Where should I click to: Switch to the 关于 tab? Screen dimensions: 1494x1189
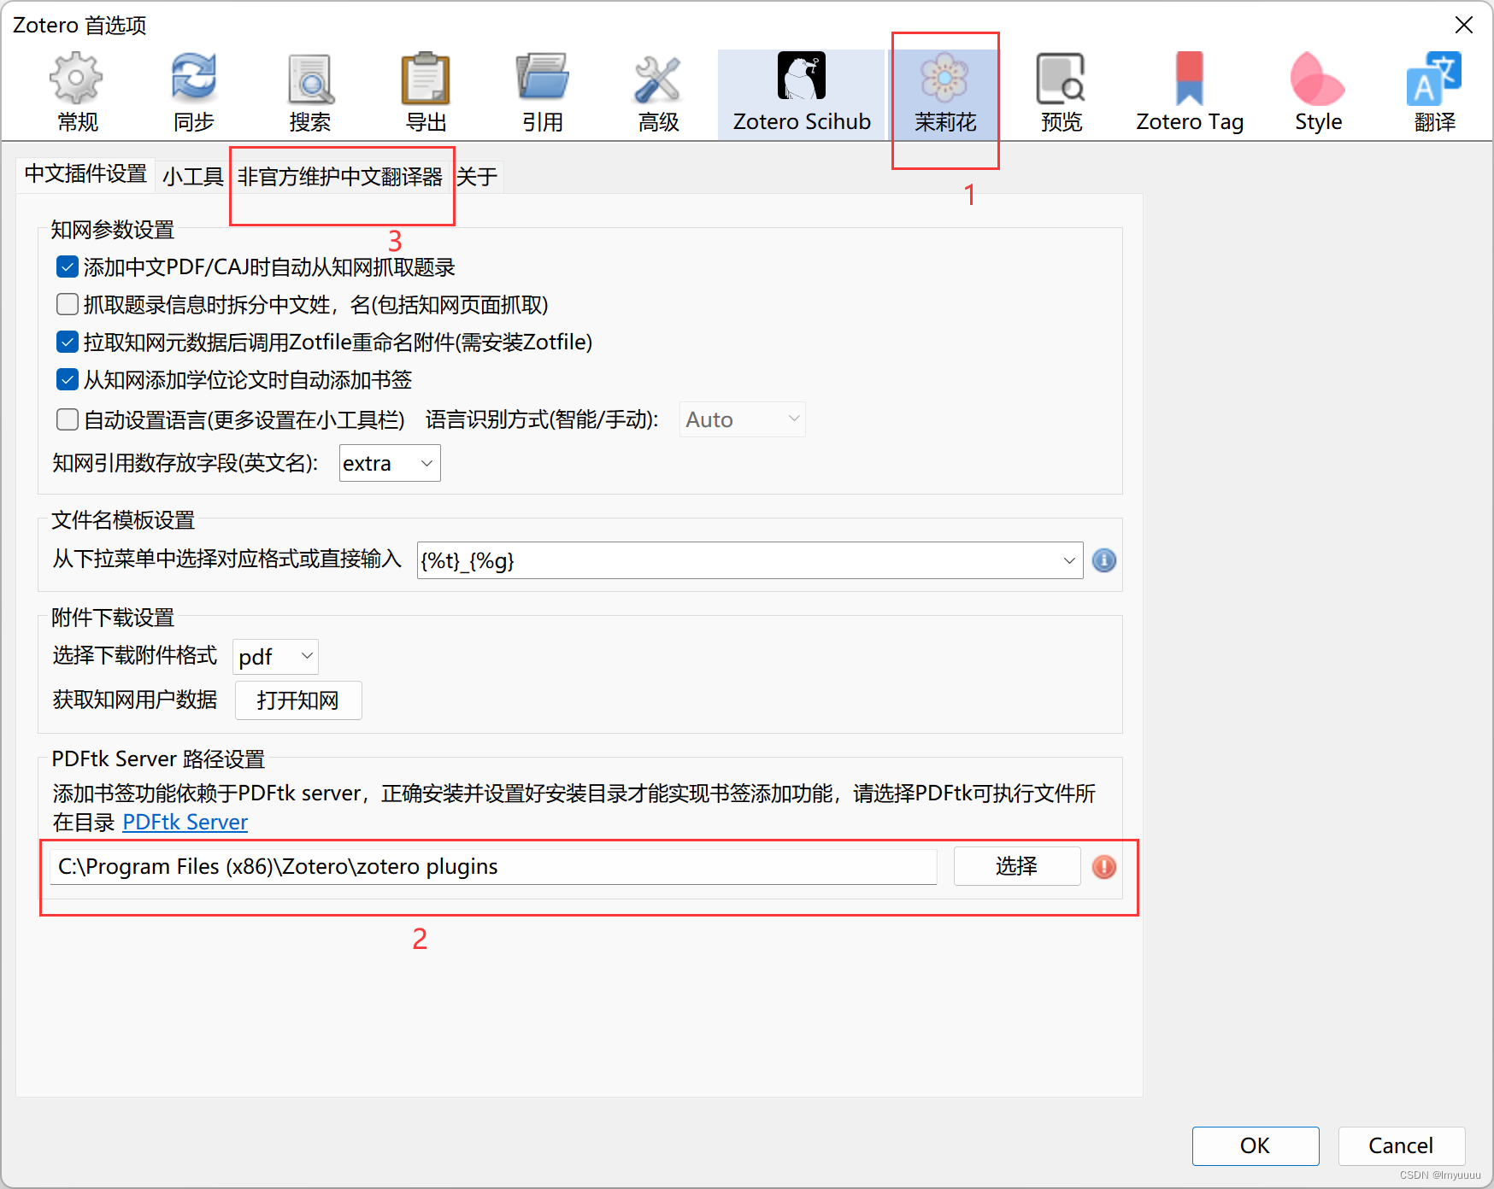[x=477, y=177]
